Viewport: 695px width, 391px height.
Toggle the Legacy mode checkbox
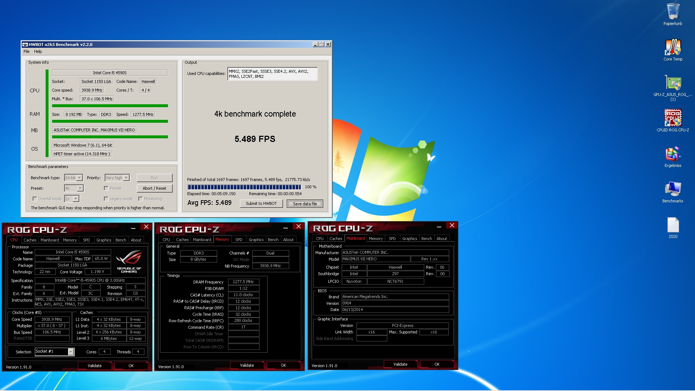106,199
